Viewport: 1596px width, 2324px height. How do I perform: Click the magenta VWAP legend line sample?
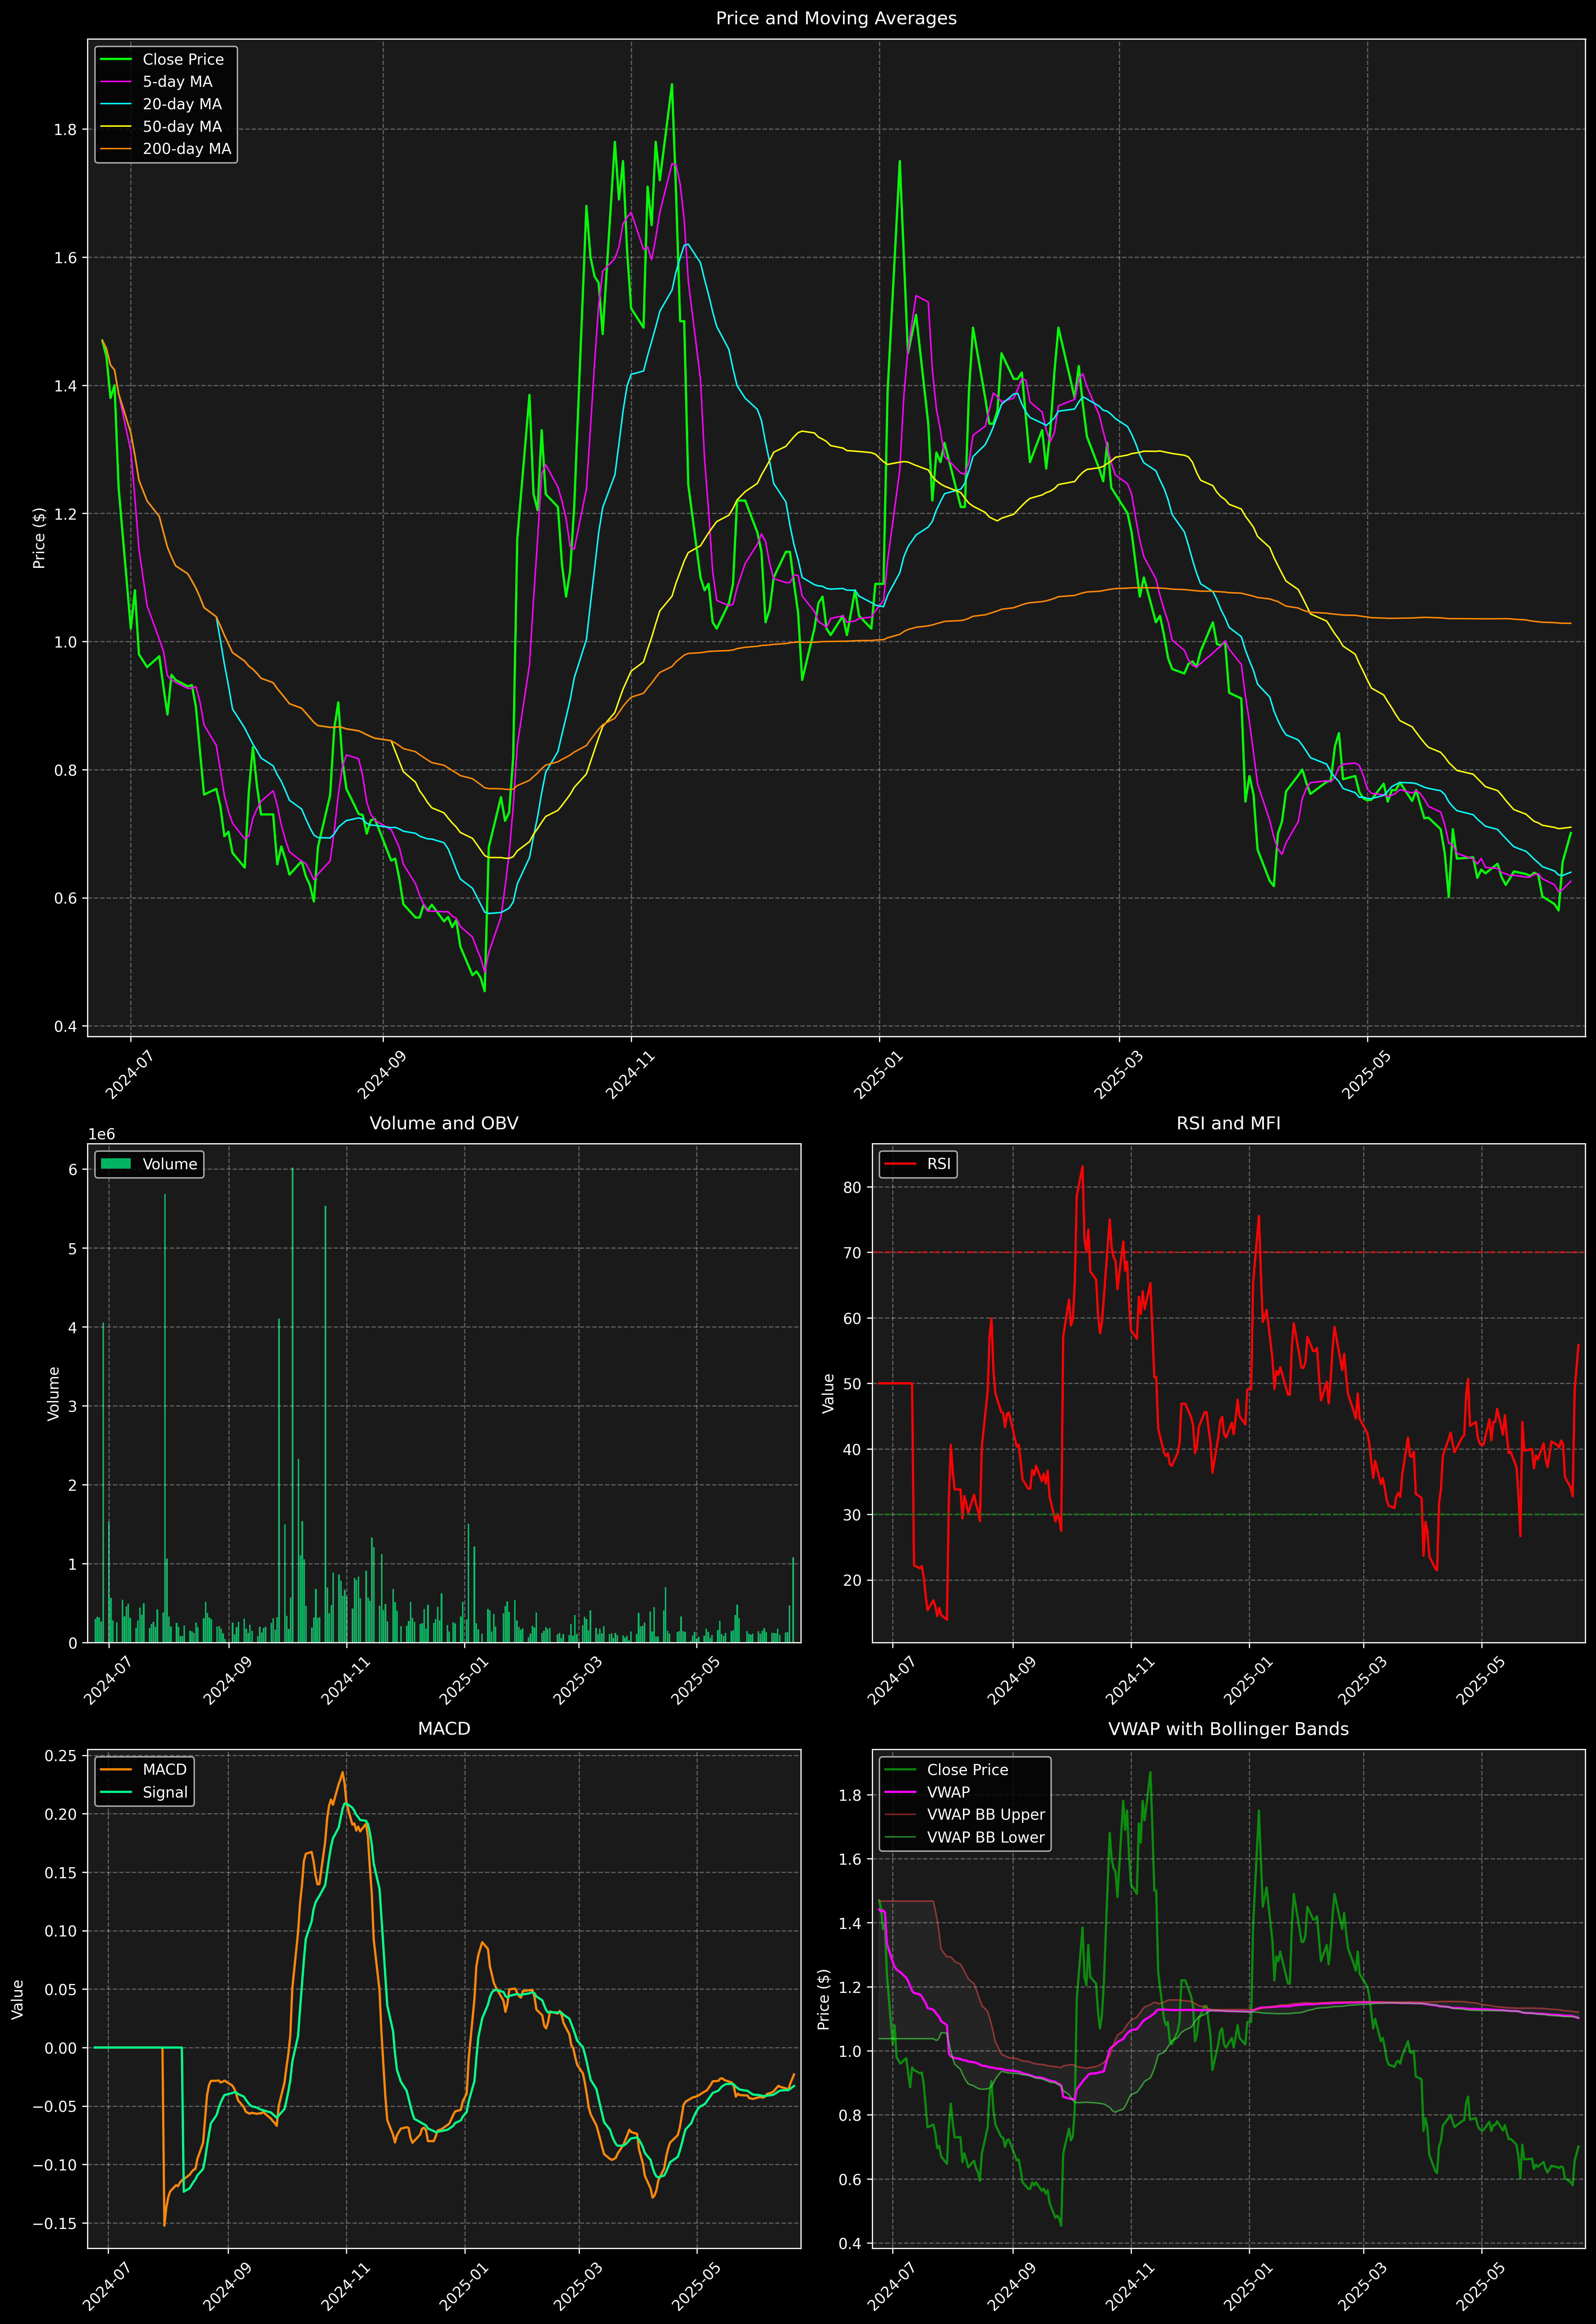(900, 1792)
